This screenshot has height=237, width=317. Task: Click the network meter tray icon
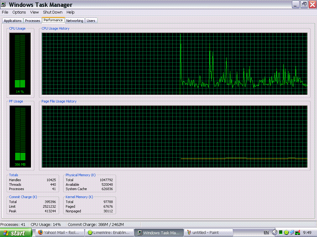(x=297, y=232)
